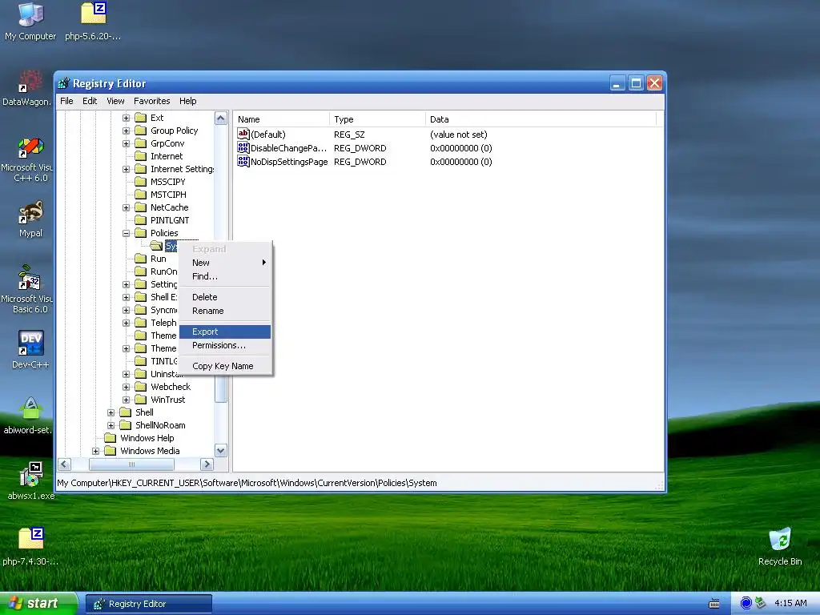Click the Windows Media folder icon
The width and height of the screenshot is (820, 615).
(110, 451)
